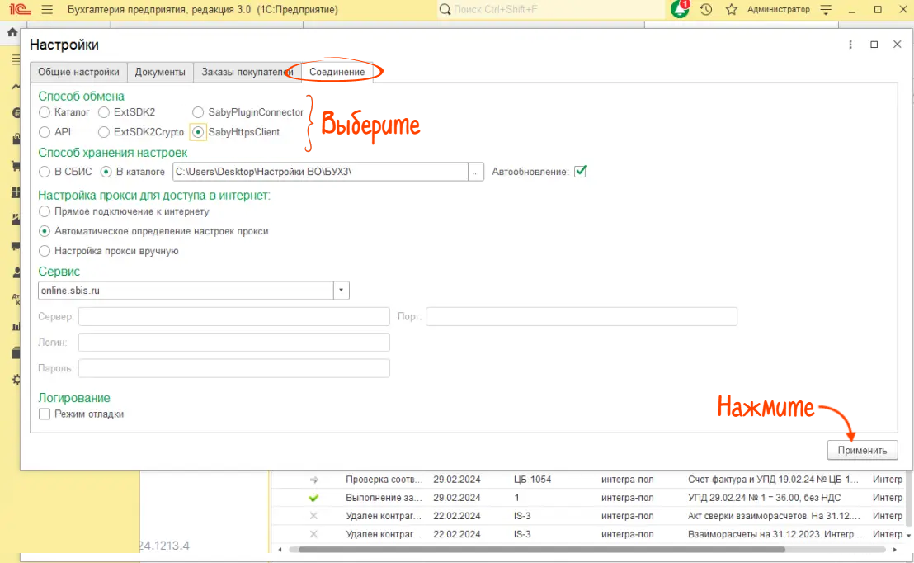Image resolution: width=914 pixels, height=563 pixels.
Task: Click the home page icon
Action: point(12,33)
